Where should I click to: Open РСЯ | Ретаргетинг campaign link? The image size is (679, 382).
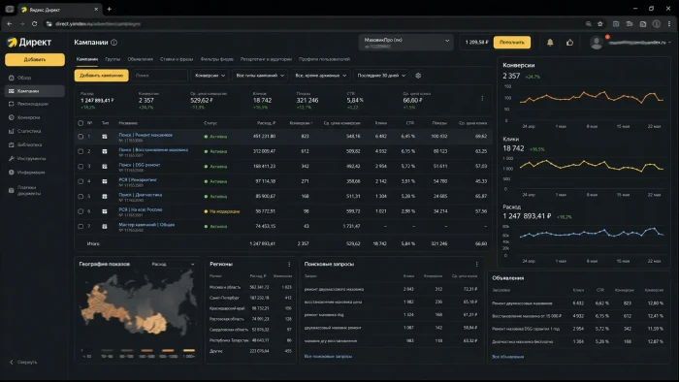(x=138, y=179)
